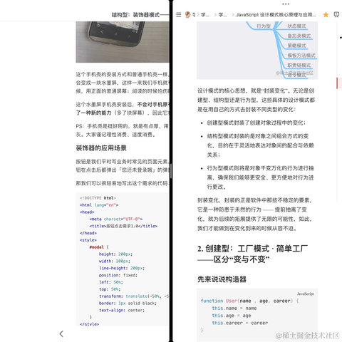Click '<meta charset="UTF-8">' code line
The image size is (342, 342).
116,219
